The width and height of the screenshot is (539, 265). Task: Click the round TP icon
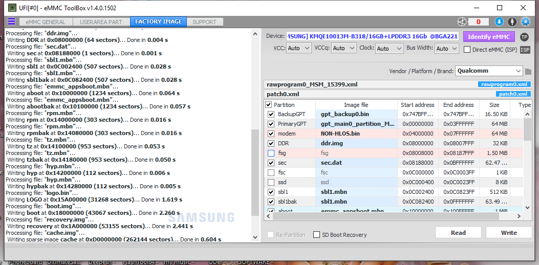pyautogui.click(x=524, y=37)
